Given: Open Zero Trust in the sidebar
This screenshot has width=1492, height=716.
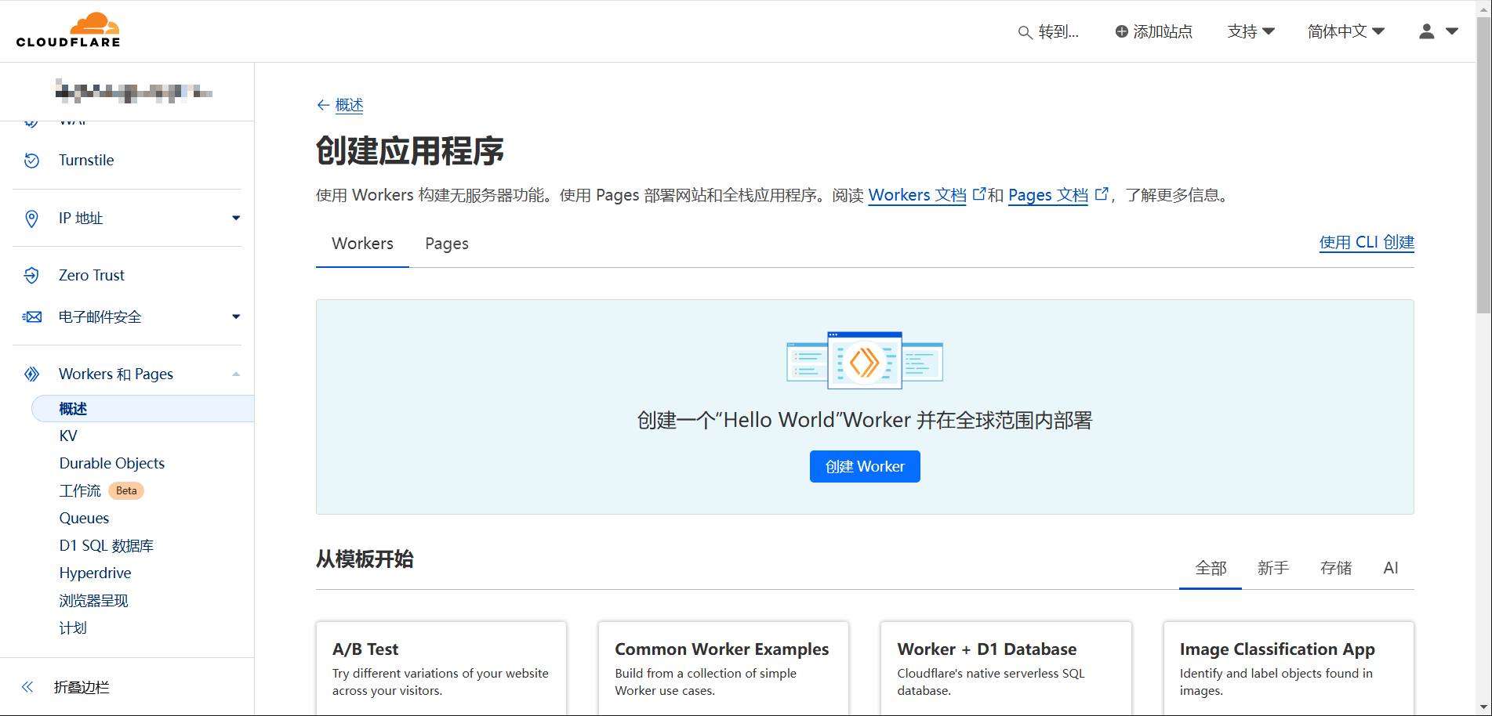Looking at the screenshot, I should click(x=92, y=275).
